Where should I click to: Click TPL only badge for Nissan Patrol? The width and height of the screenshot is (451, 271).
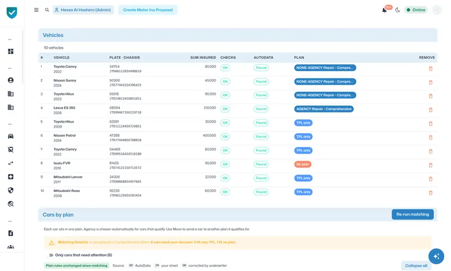[x=303, y=137]
